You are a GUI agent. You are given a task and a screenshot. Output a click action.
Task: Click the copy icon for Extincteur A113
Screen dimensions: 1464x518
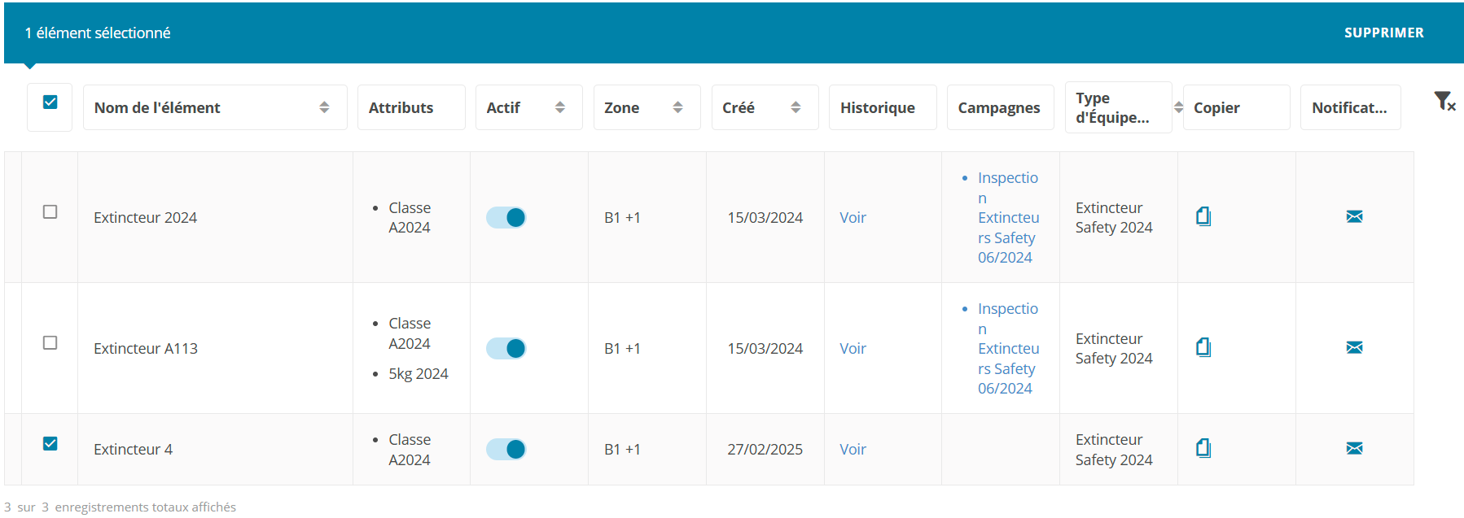pos(1203,348)
